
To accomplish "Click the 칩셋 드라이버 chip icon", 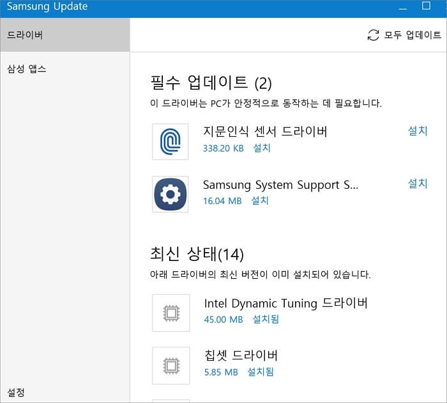I will (171, 366).
